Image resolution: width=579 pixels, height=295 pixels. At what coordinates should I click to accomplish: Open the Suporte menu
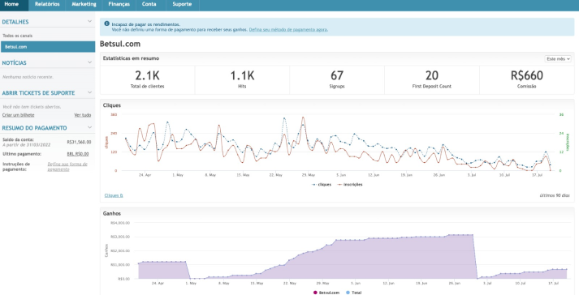pos(182,4)
